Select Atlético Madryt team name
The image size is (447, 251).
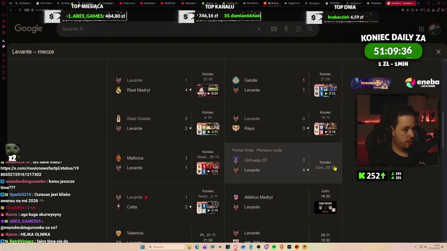click(x=259, y=197)
